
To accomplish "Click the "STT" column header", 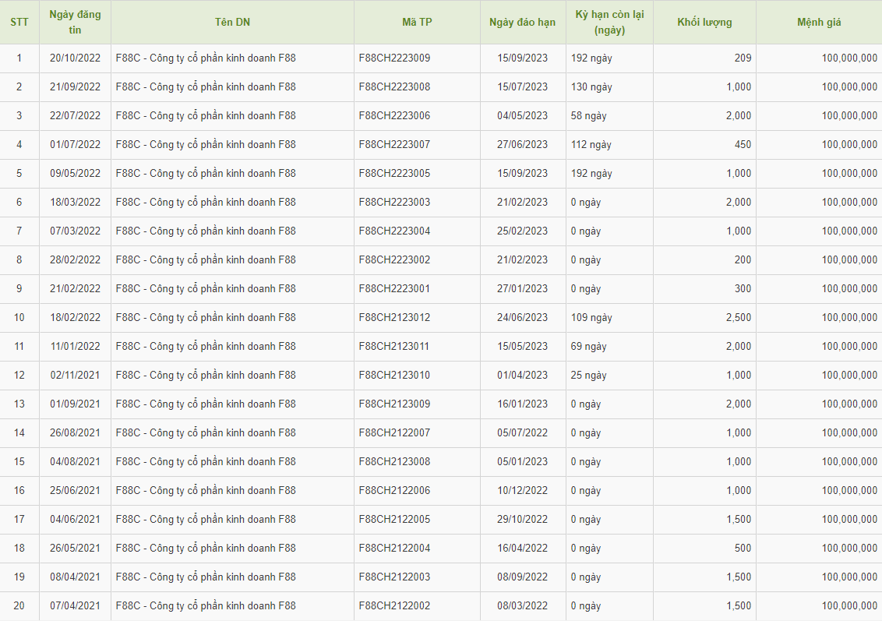I will point(19,22).
